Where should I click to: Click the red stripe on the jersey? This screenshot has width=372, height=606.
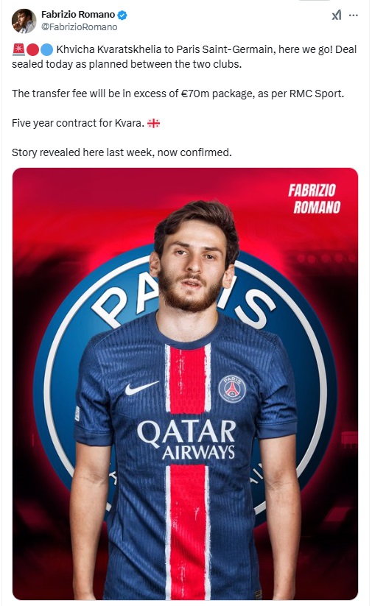[x=187, y=378]
